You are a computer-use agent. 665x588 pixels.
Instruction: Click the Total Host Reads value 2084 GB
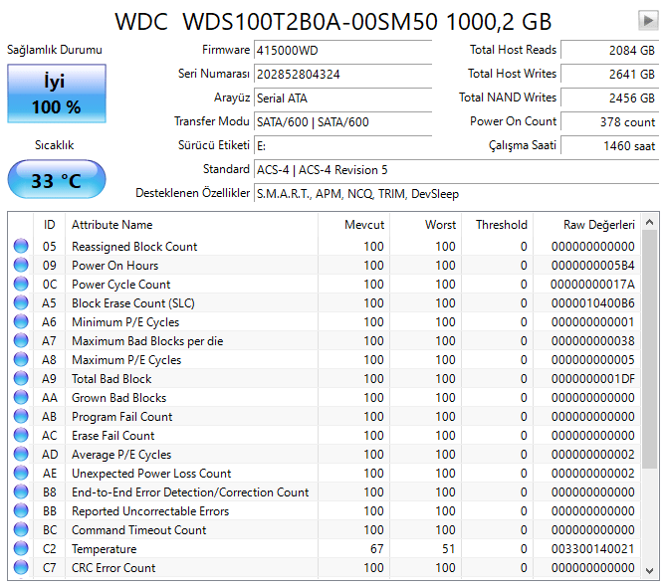tap(610, 50)
